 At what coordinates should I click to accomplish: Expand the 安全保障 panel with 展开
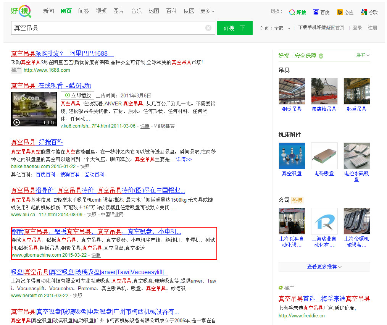coord(363,55)
